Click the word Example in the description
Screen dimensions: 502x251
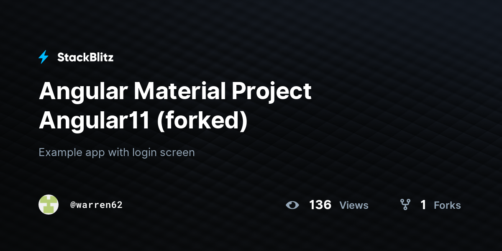(x=57, y=153)
